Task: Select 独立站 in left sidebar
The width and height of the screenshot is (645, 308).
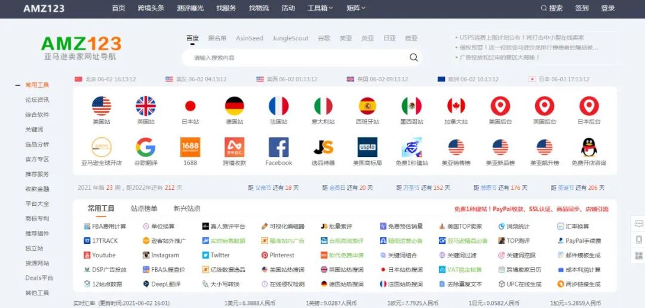Action: point(34,248)
